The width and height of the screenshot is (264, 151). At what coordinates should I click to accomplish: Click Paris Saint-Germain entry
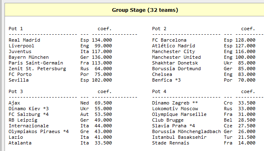pos(36,63)
